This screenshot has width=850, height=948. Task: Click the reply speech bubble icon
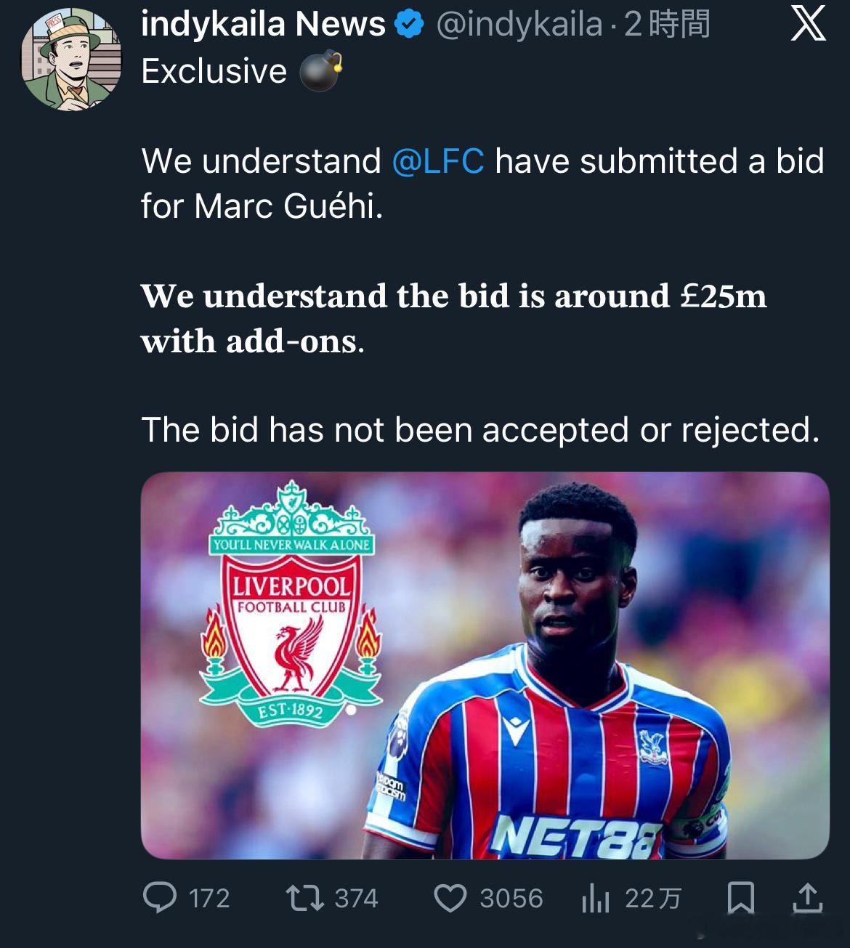click(x=160, y=898)
